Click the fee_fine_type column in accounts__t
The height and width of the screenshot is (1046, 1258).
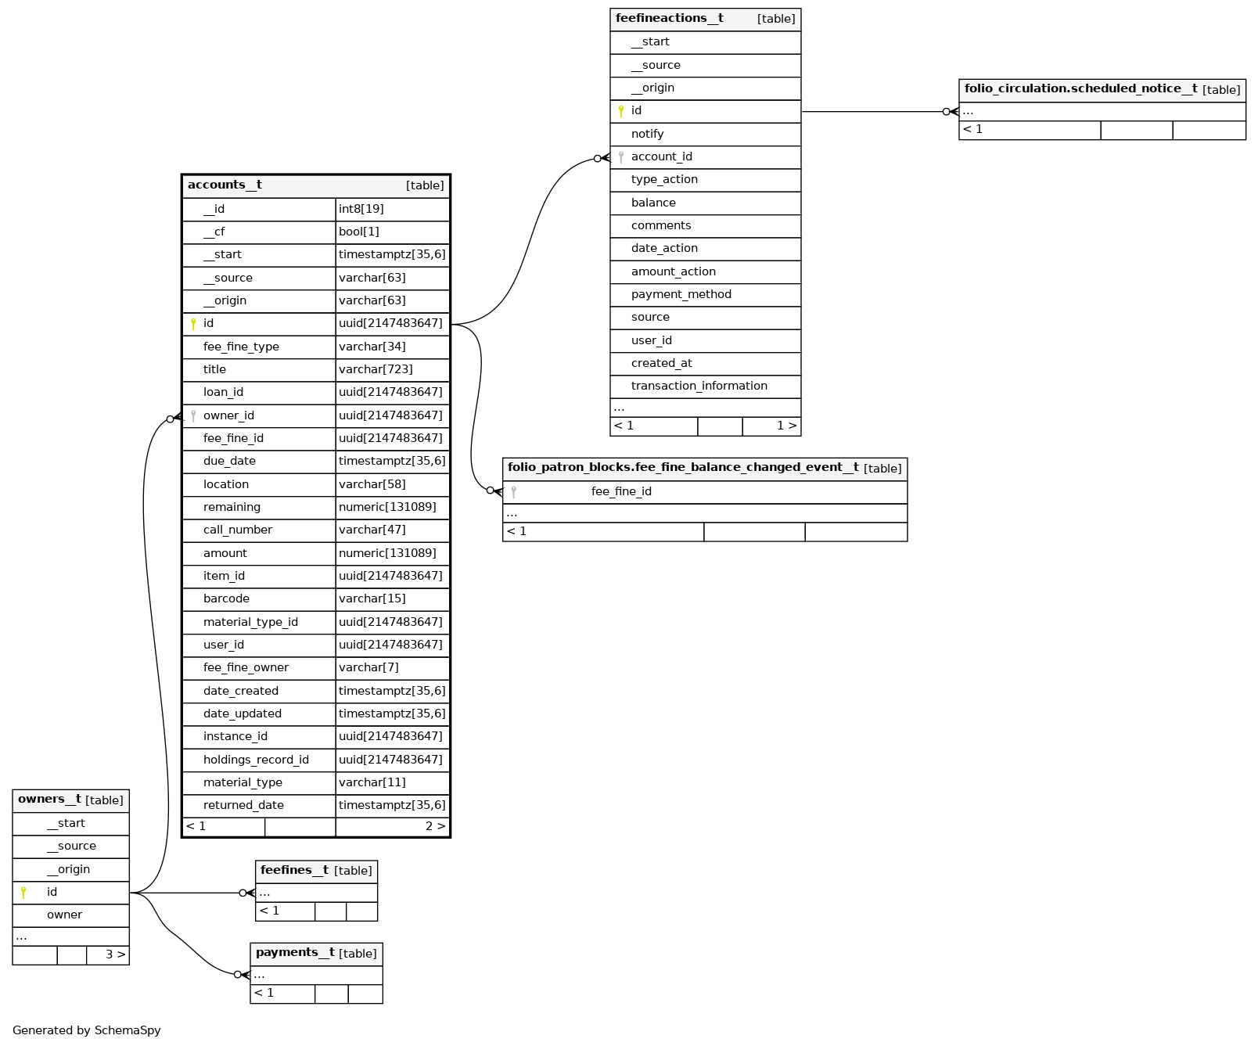point(241,347)
